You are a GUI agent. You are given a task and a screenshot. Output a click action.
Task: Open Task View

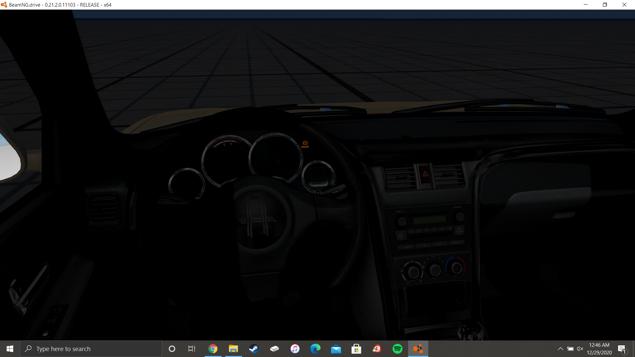(x=192, y=349)
